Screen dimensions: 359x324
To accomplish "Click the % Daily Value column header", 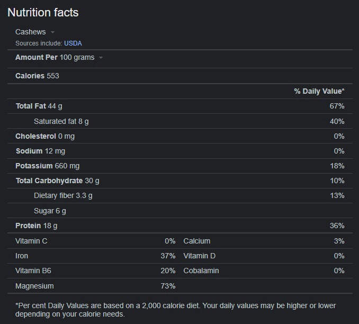I will tap(319, 91).
